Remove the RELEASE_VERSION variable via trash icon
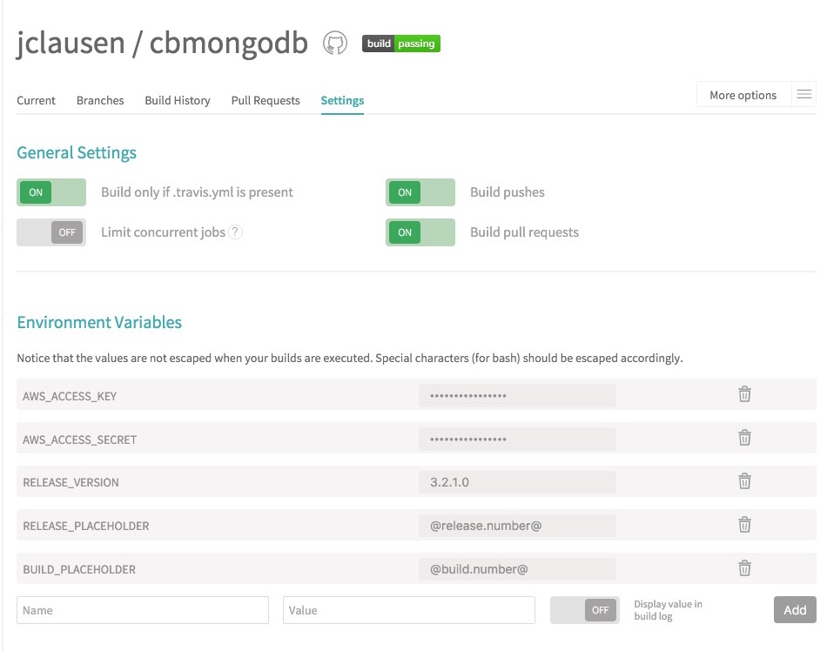Viewport: 827px width, 651px height. (744, 481)
